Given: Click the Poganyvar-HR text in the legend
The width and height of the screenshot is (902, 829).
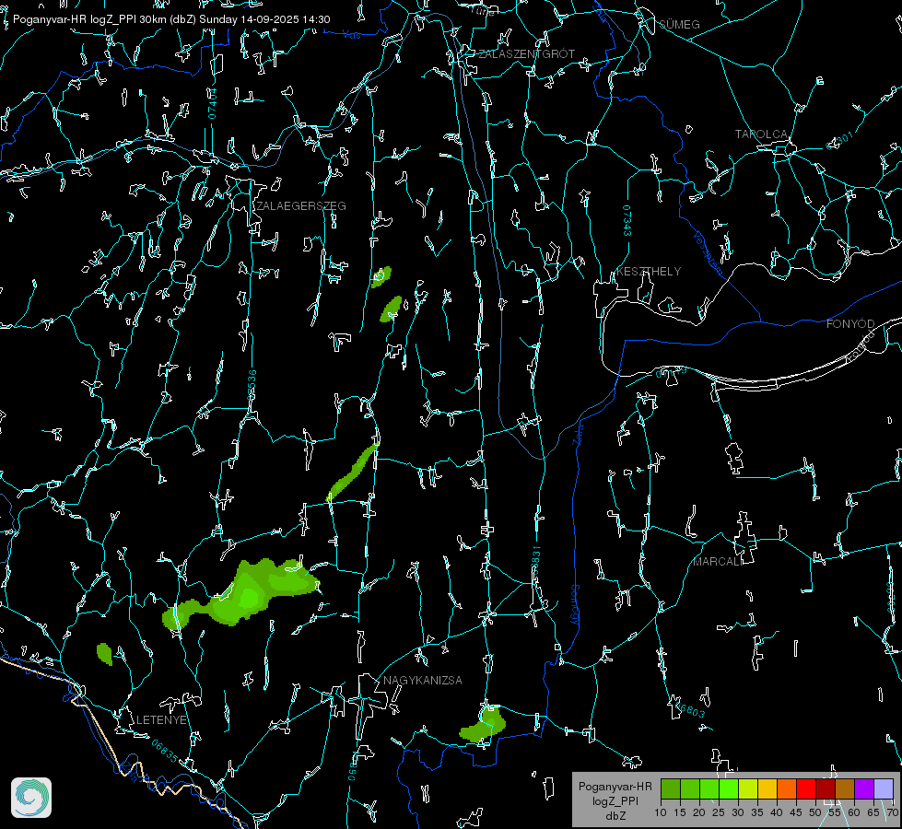Looking at the screenshot, I should 615,787.
